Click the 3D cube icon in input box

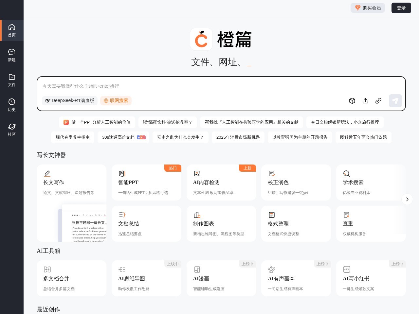coord(352,101)
